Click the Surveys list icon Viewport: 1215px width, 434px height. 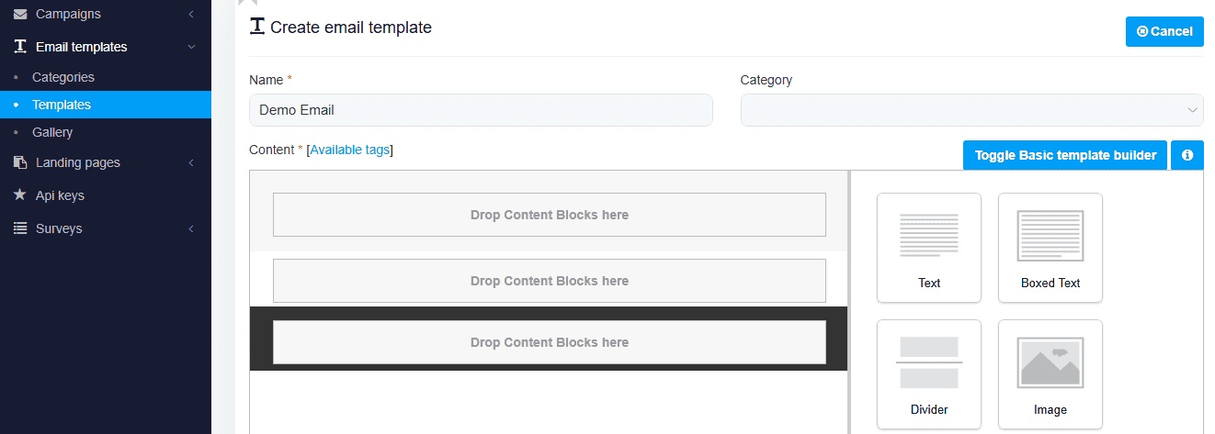(x=20, y=228)
